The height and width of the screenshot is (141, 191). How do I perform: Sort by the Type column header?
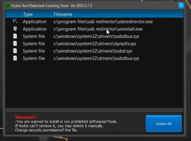point(36,14)
